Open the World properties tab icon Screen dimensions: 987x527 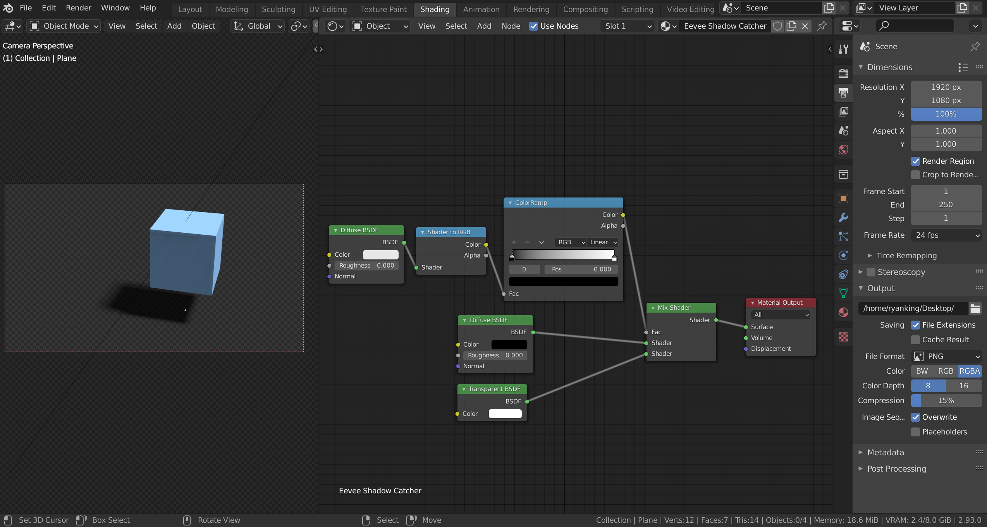843,150
